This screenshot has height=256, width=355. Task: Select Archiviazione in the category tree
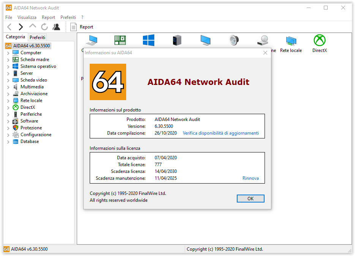(34, 94)
